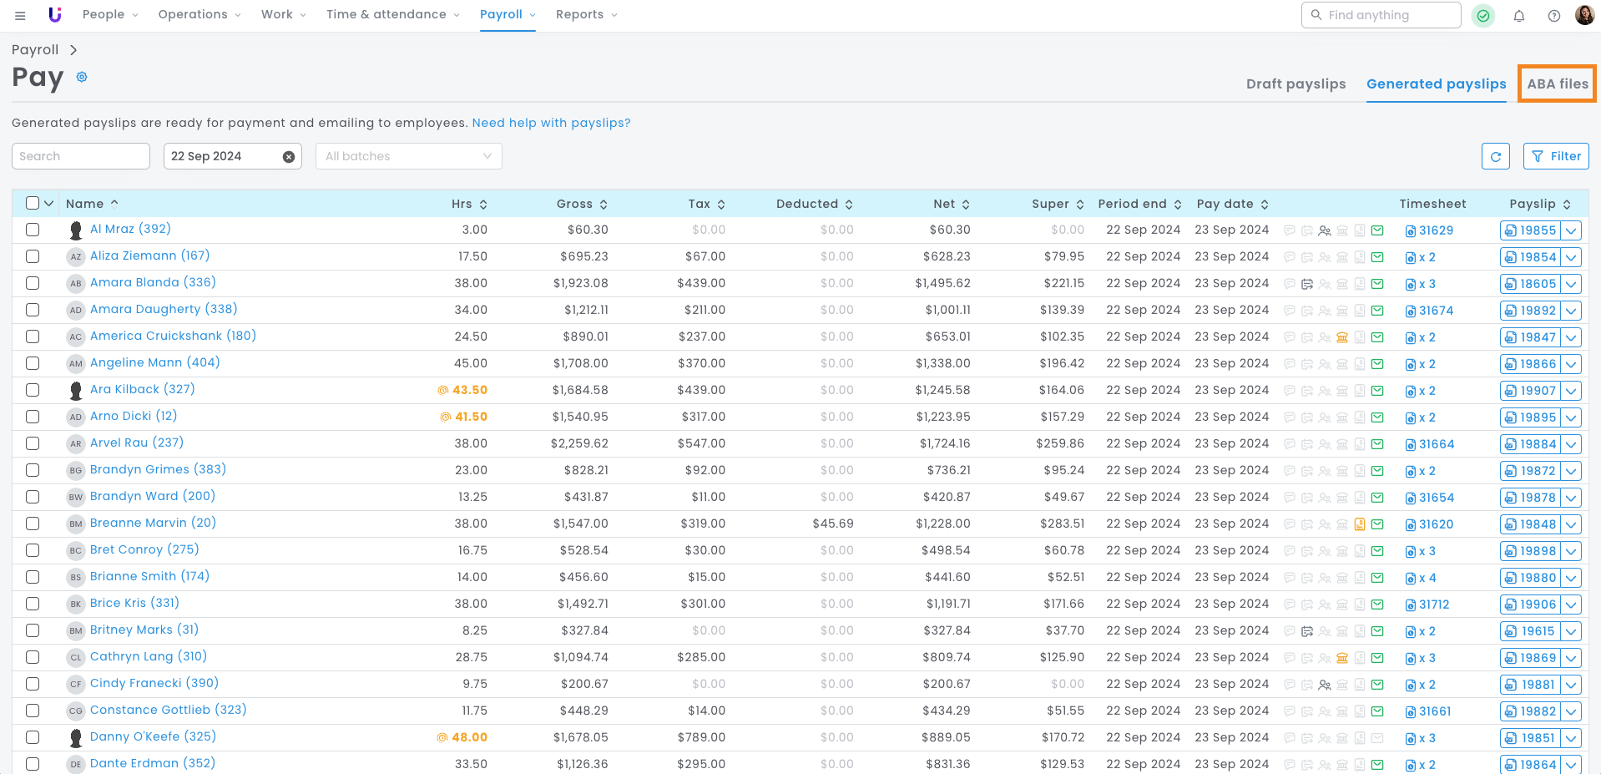
Task: Click the Search input field
Action: (80, 156)
